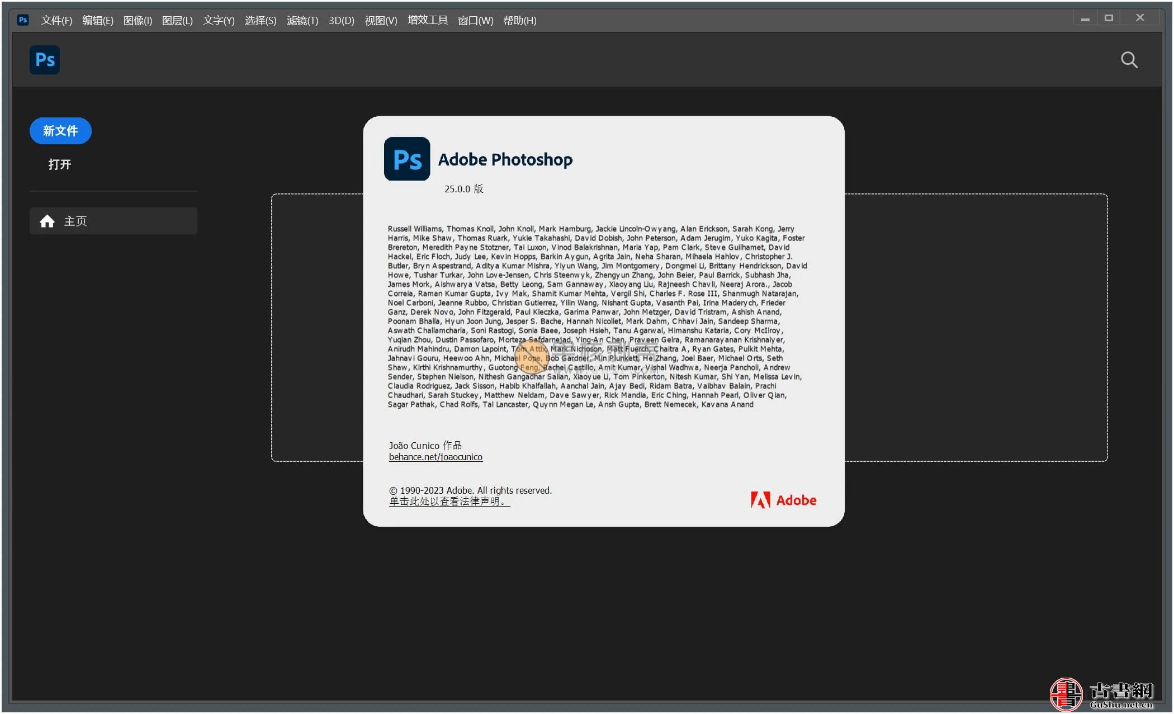Click the 新文件 button
The image size is (1174, 714).
(60, 131)
